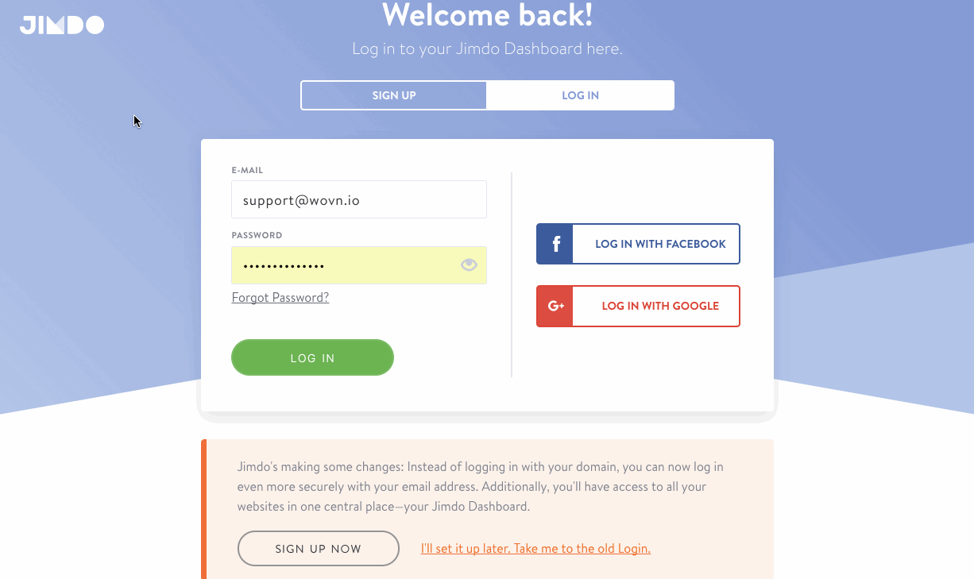Click the Jimdo changes notice paragraph
Image resolution: width=974 pixels, height=579 pixels.
tap(480, 486)
